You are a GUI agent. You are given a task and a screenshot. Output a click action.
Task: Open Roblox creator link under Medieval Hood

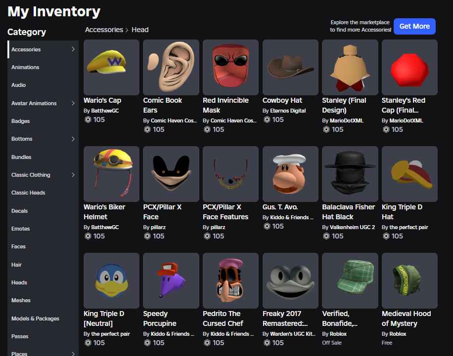click(398, 334)
